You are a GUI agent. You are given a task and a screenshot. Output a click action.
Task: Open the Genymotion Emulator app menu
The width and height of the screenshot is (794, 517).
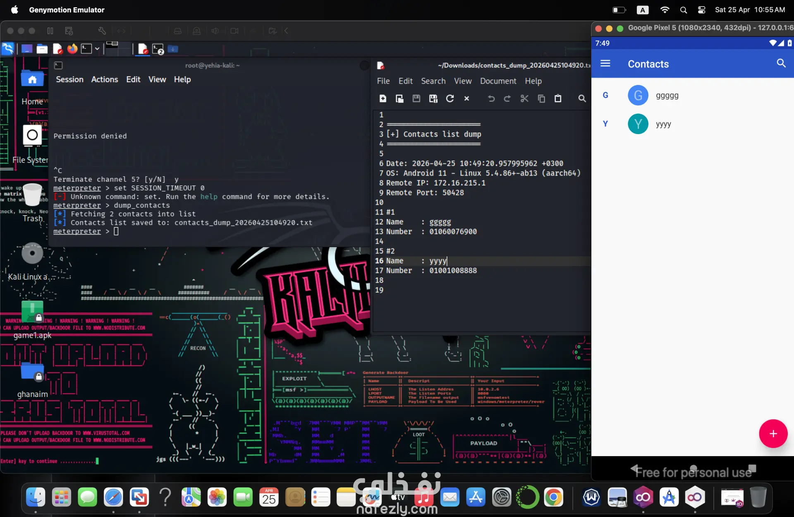click(67, 10)
